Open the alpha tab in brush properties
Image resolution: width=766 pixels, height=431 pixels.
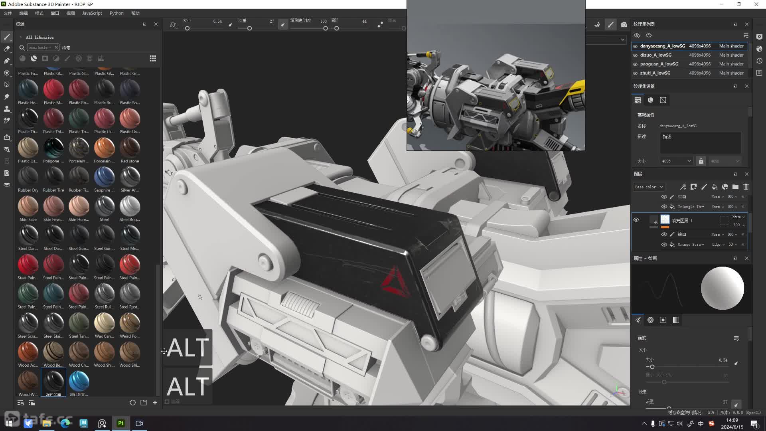coord(651,320)
